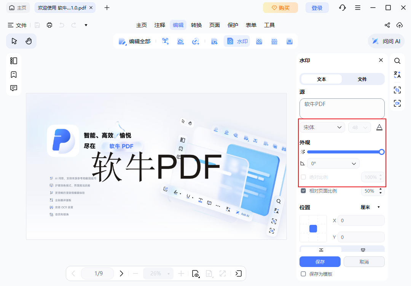The width and height of the screenshot is (411, 286).
Task: Open the comments panel icon
Action: [x=14, y=88]
